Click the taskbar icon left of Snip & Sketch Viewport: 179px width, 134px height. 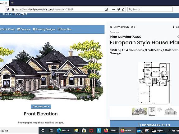click(147, 131)
